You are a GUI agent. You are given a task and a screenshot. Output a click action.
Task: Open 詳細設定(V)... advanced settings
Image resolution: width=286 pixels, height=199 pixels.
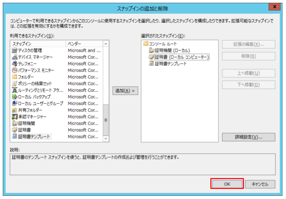pyautogui.click(x=249, y=137)
